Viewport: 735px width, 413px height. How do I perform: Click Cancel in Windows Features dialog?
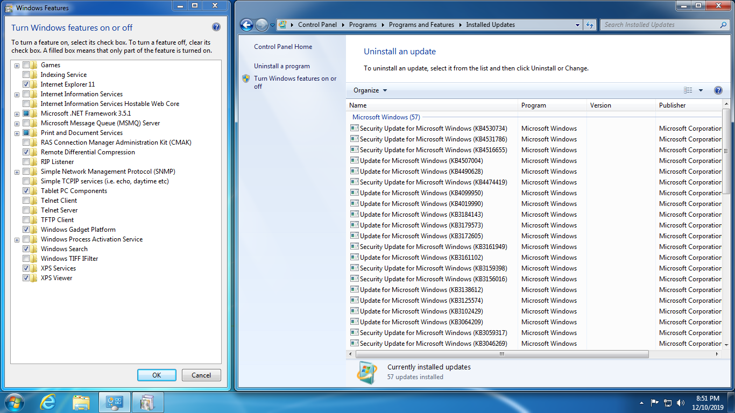(x=201, y=375)
